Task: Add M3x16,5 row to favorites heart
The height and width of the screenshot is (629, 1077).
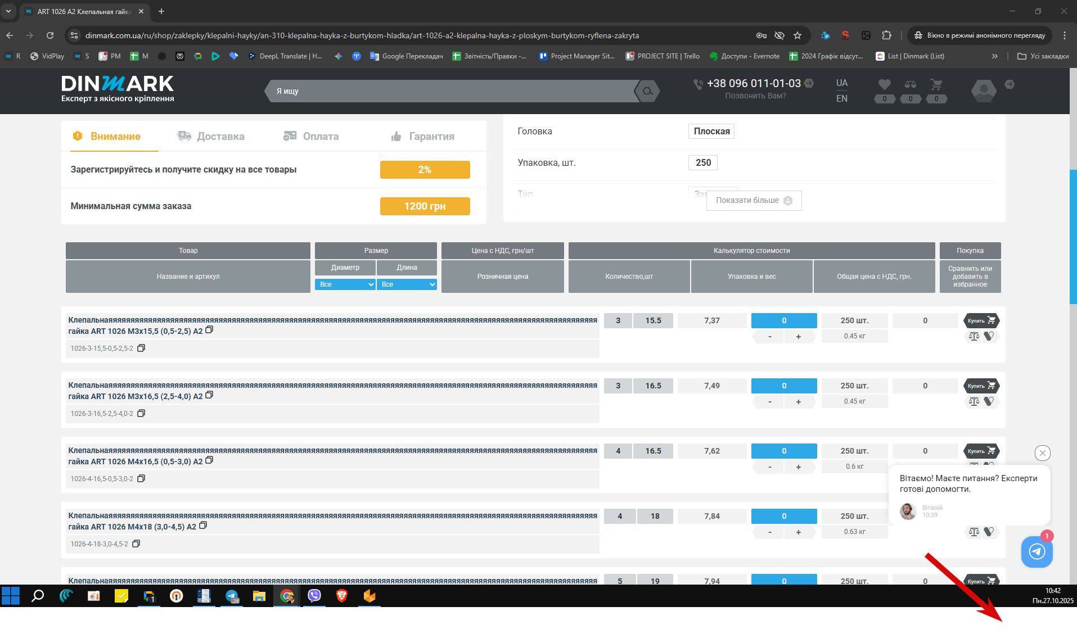Action: [x=989, y=401]
